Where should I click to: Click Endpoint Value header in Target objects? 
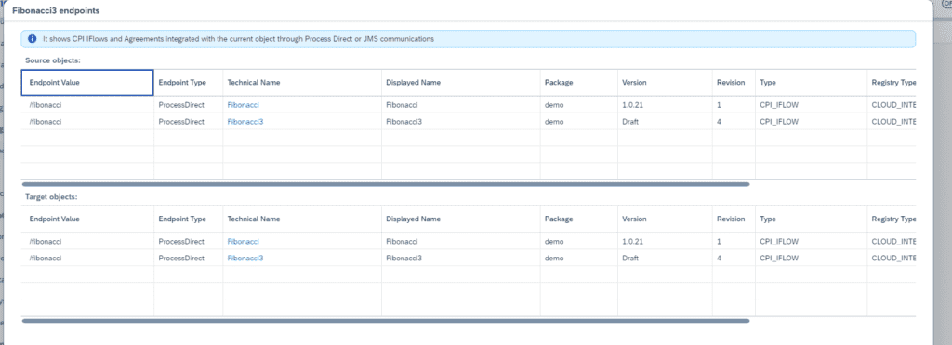86,219
